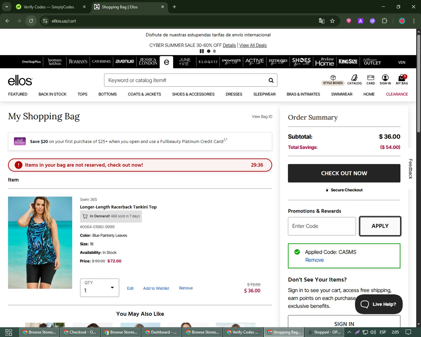Click the APPLY promo code button
This screenshot has height=337, width=421.
click(380, 226)
